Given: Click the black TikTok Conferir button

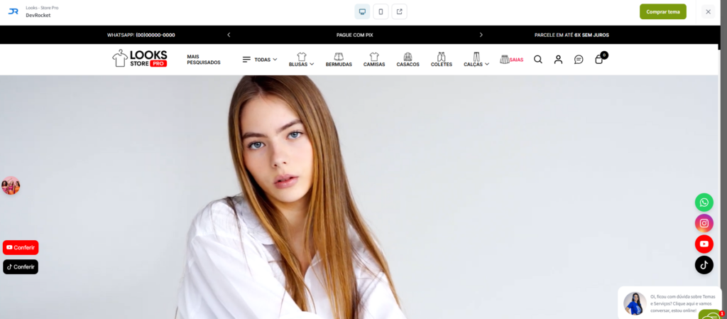Looking at the screenshot, I should point(21,266).
